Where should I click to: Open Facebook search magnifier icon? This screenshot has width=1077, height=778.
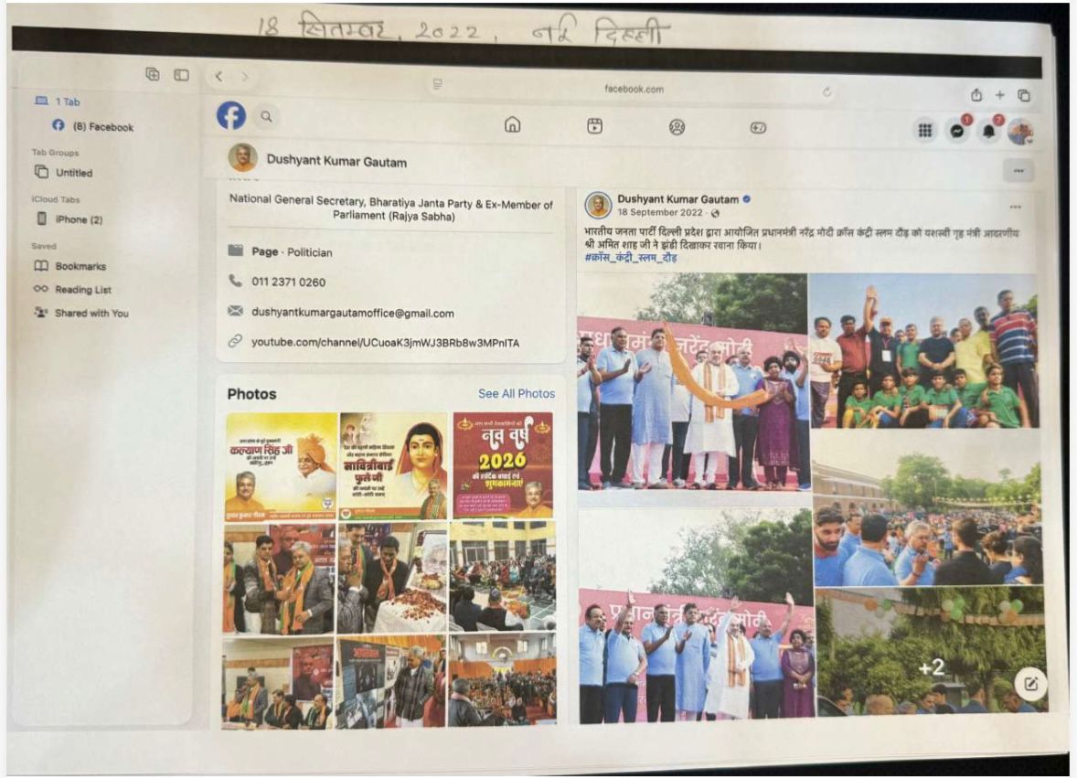266,117
